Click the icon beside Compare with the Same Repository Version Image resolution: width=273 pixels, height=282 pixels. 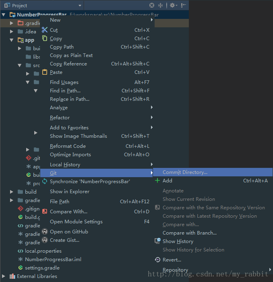click(157, 207)
